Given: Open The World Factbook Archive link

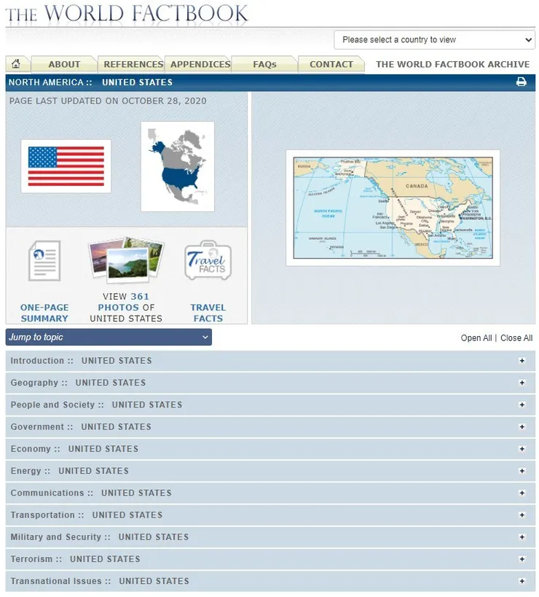Looking at the screenshot, I should click(x=452, y=64).
